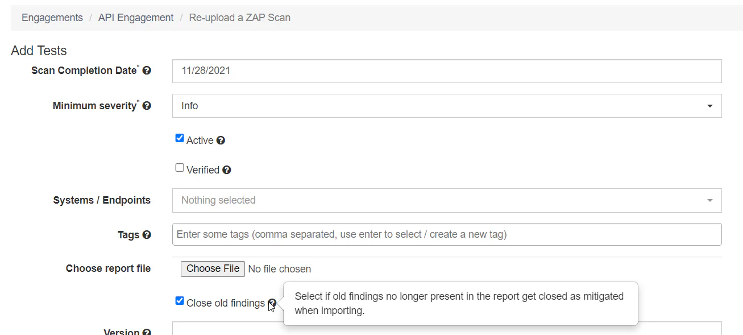The height and width of the screenshot is (335, 743).
Task: Open the Tags help tooltip
Action: [x=148, y=234]
